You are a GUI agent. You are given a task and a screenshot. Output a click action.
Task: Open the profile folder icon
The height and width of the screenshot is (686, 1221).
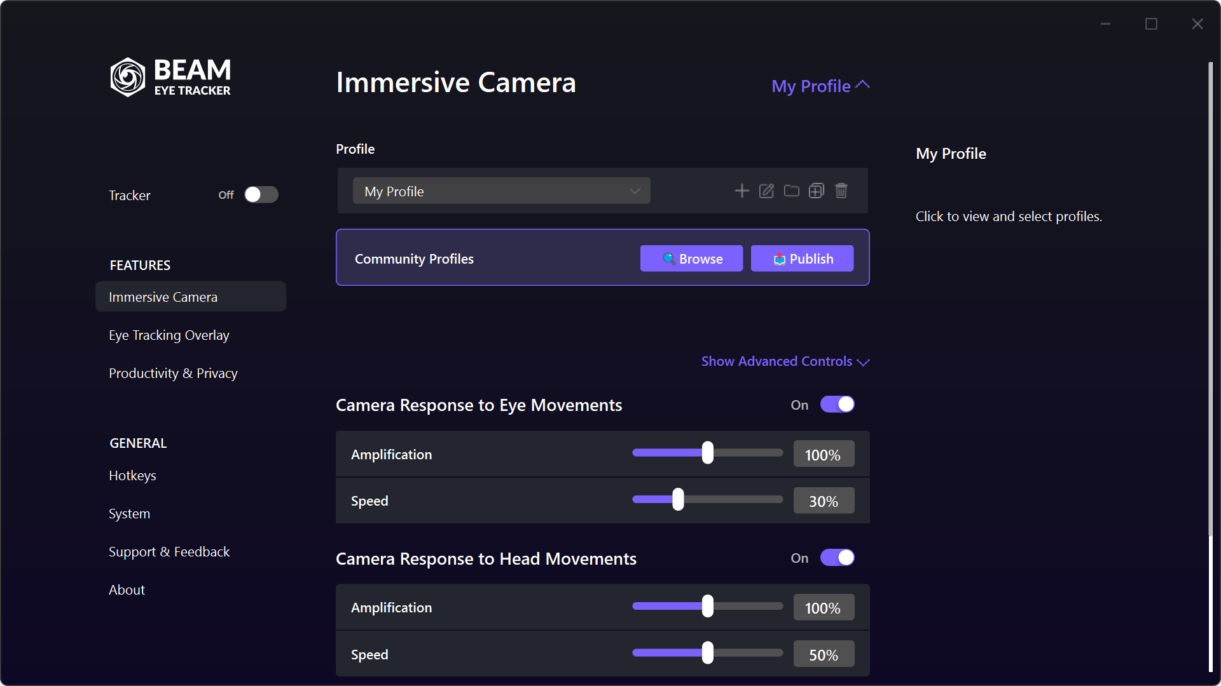click(x=791, y=191)
